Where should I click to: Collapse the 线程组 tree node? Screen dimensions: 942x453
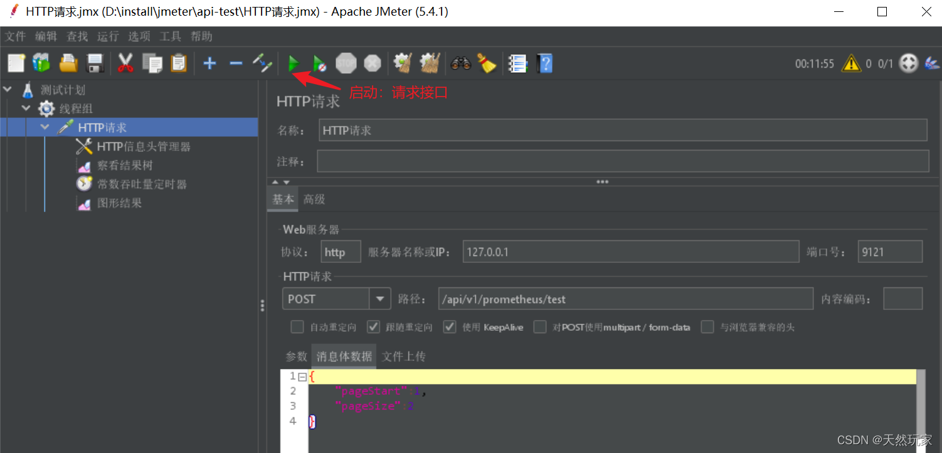(x=26, y=109)
